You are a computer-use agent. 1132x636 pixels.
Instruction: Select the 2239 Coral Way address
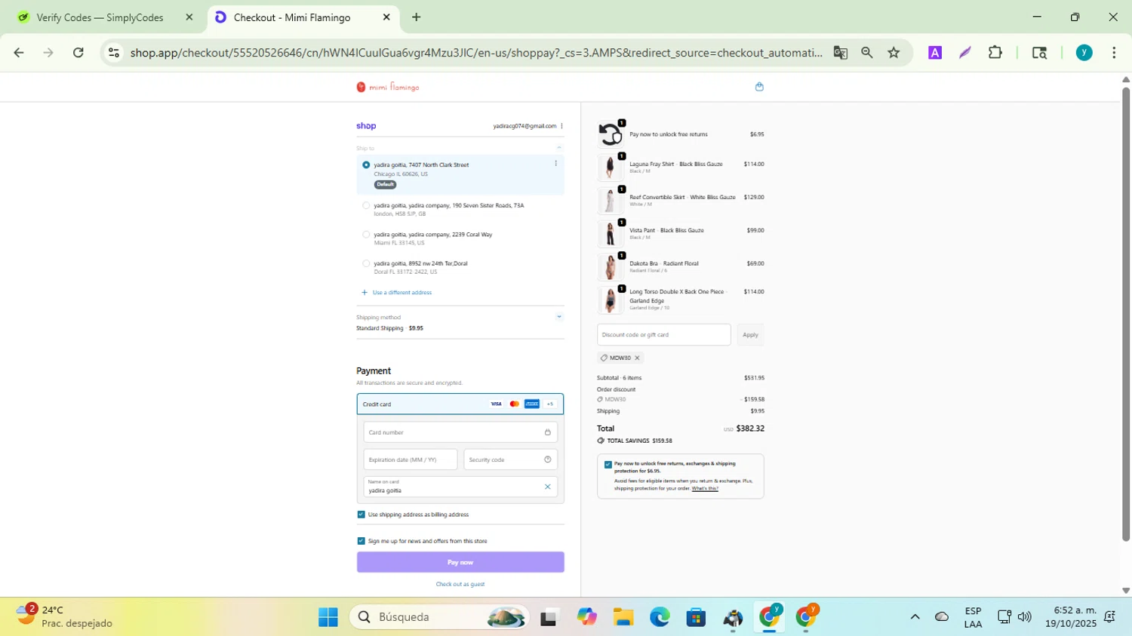coord(366,235)
